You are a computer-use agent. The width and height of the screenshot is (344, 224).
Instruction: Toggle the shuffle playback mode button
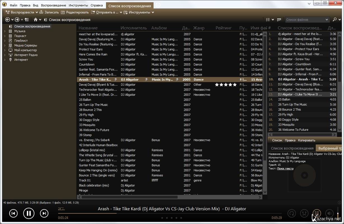304,213
